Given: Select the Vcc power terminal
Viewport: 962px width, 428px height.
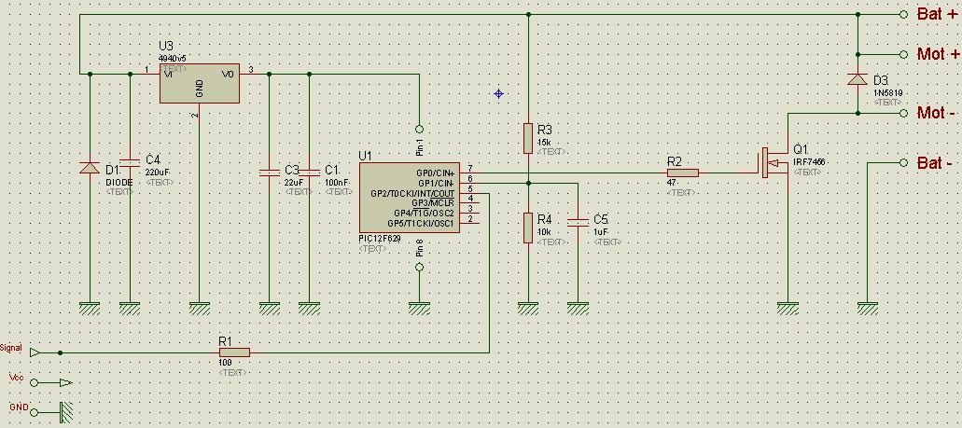Looking at the screenshot, I should (x=35, y=381).
